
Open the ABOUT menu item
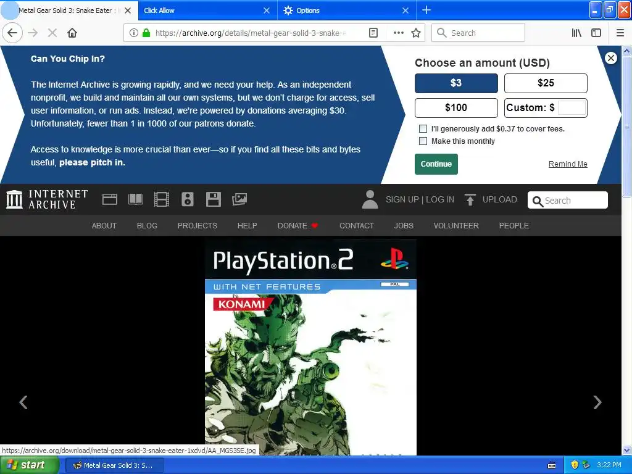[x=104, y=226]
